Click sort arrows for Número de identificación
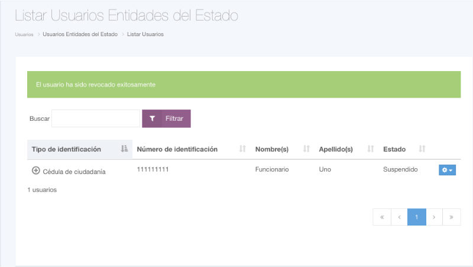The image size is (473, 267). click(x=242, y=149)
